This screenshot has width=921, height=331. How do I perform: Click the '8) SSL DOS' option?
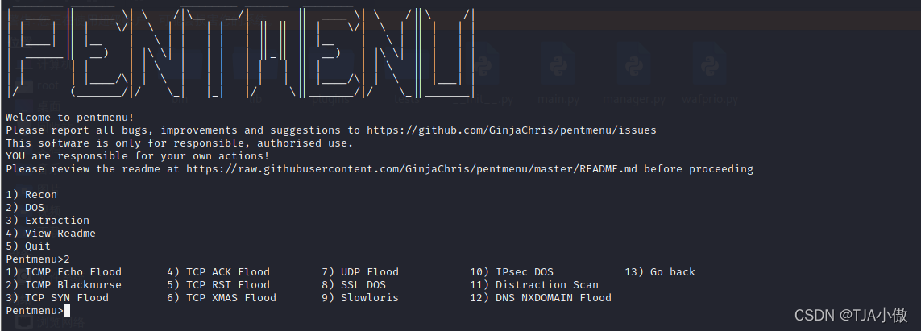pos(353,284)
